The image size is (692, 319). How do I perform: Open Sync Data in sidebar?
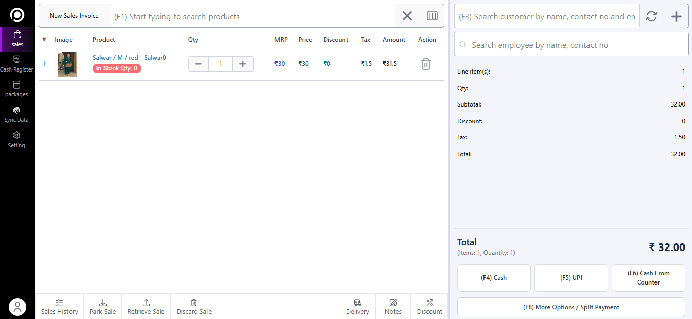[x=17, y=115]
